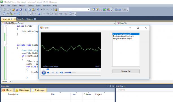The image size is (173, 102).
Task: Click the Save All icon
Action: click(21, 10)
